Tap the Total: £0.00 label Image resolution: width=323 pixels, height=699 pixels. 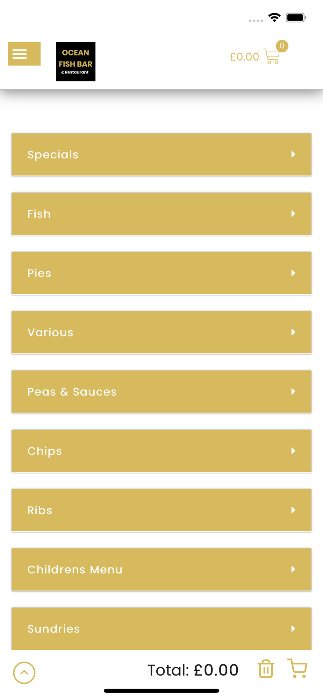[x=193, y=670]
